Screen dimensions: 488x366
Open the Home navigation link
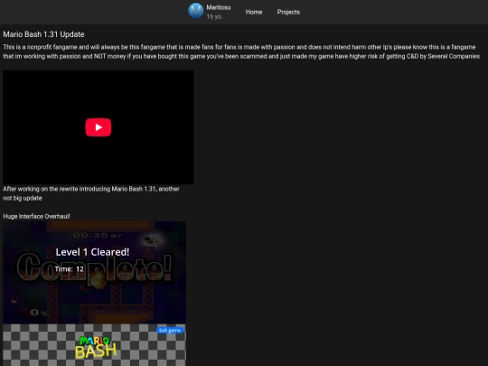[254, 12]
